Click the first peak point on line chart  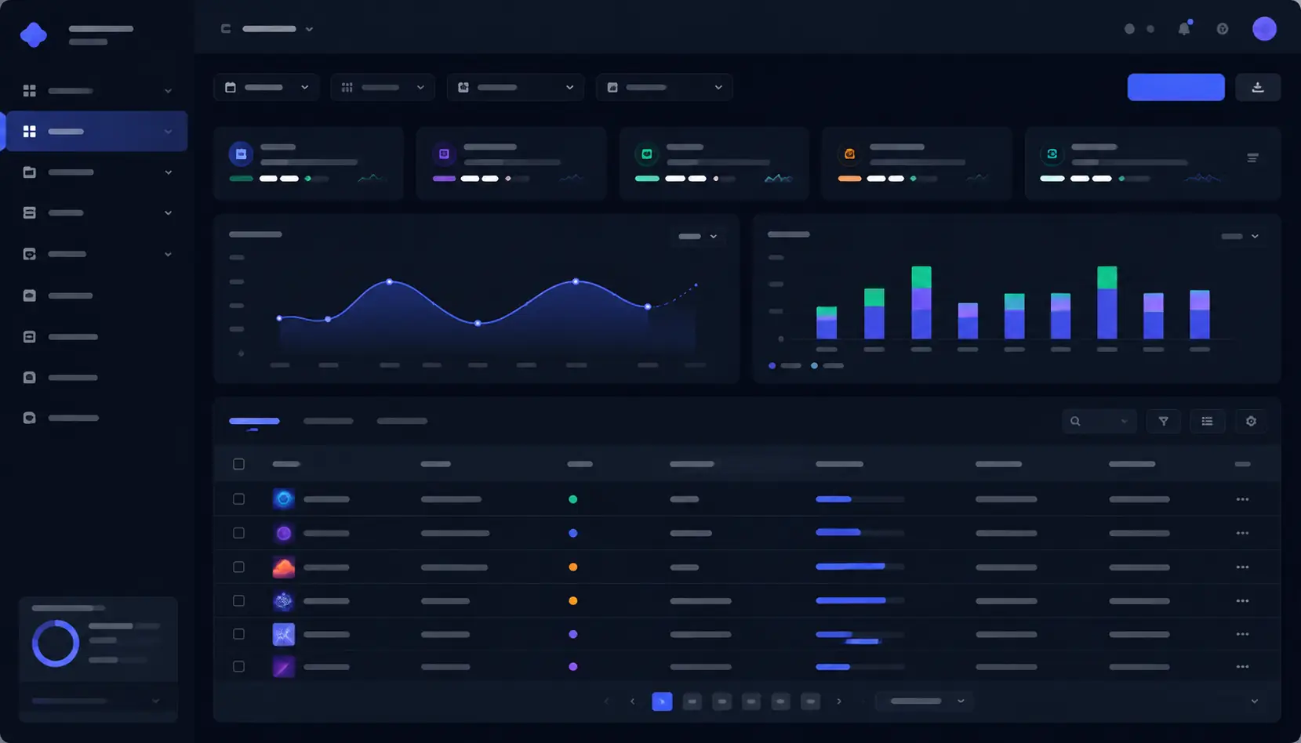pos(390,281)
